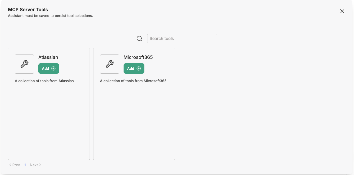The image size is (354, 175).
Task: Go to the next page with Next
Action: tap(34, 165)
